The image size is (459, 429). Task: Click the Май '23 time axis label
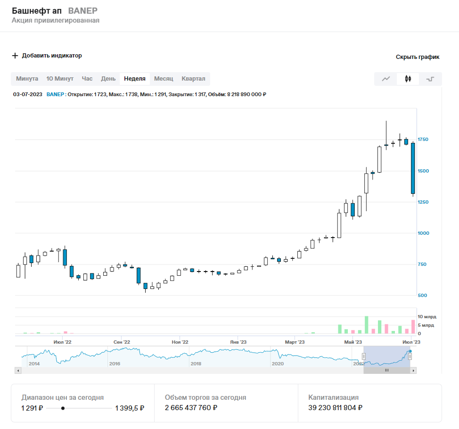pos(353,342)
